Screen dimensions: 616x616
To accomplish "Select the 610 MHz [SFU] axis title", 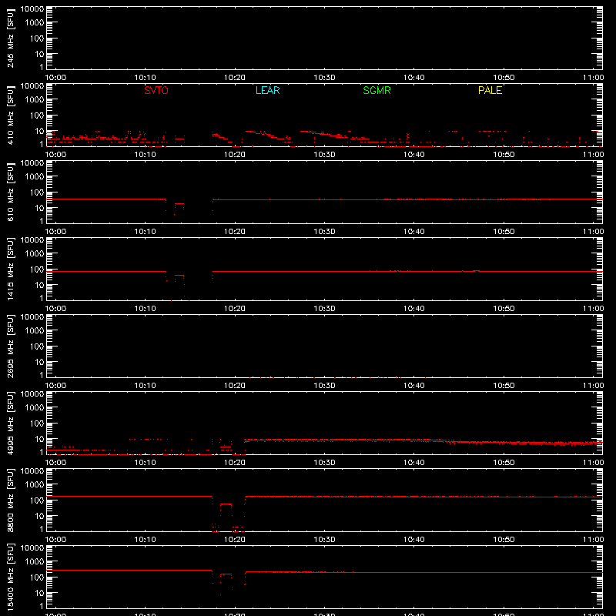I will click(x=10, y=192).
